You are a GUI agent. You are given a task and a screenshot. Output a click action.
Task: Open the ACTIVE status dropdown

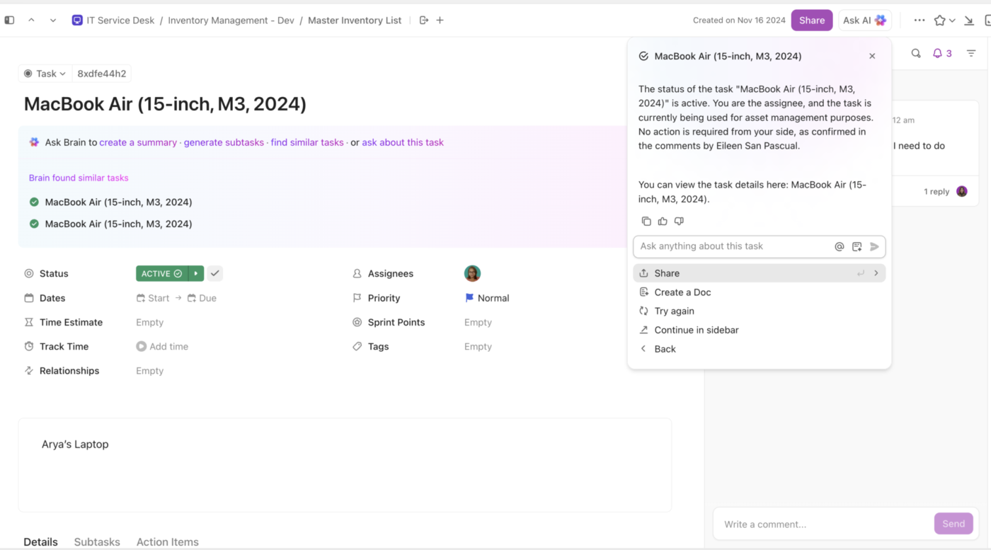(162, 273)
